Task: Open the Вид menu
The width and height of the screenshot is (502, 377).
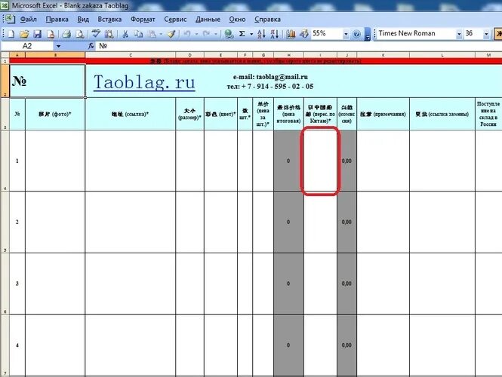Action: pyautogui.click(x=83, y=20)
